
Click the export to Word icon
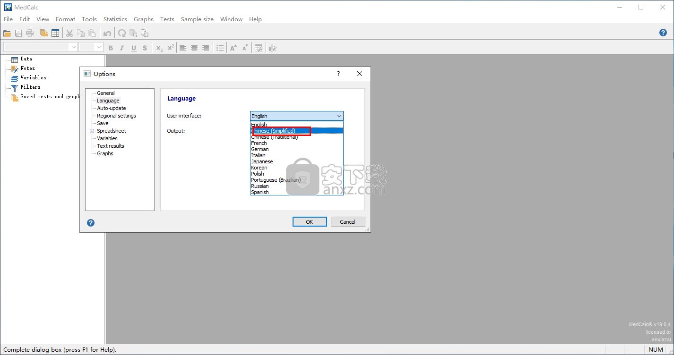click(x=145, y=33)
